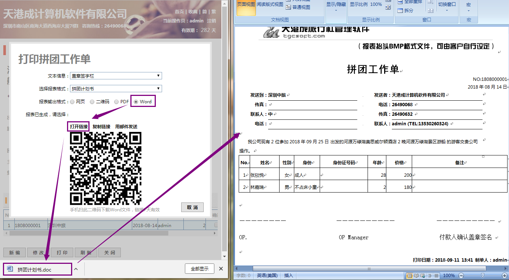
Task: Select Web Layout icon in status bar
Action: tap(423, 276)
